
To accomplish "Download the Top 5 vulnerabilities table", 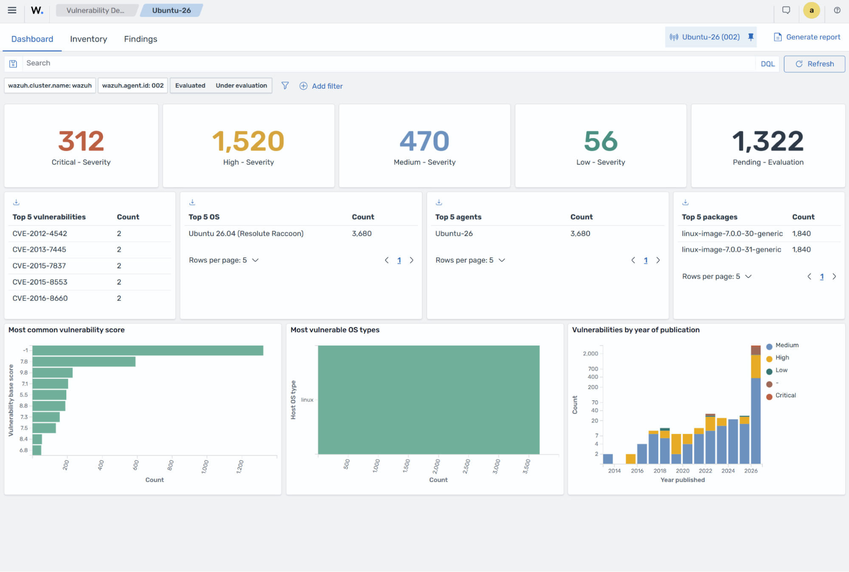I will [x=17, y=202].
